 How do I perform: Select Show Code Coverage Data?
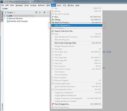click(77, 43)
